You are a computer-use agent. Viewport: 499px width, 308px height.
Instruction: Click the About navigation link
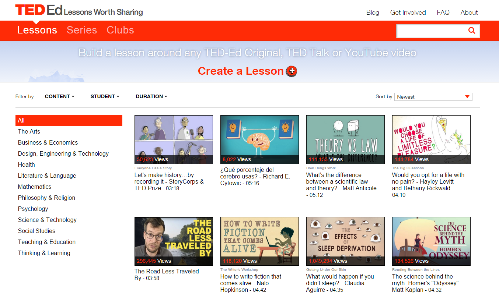(x=469, y=13)
